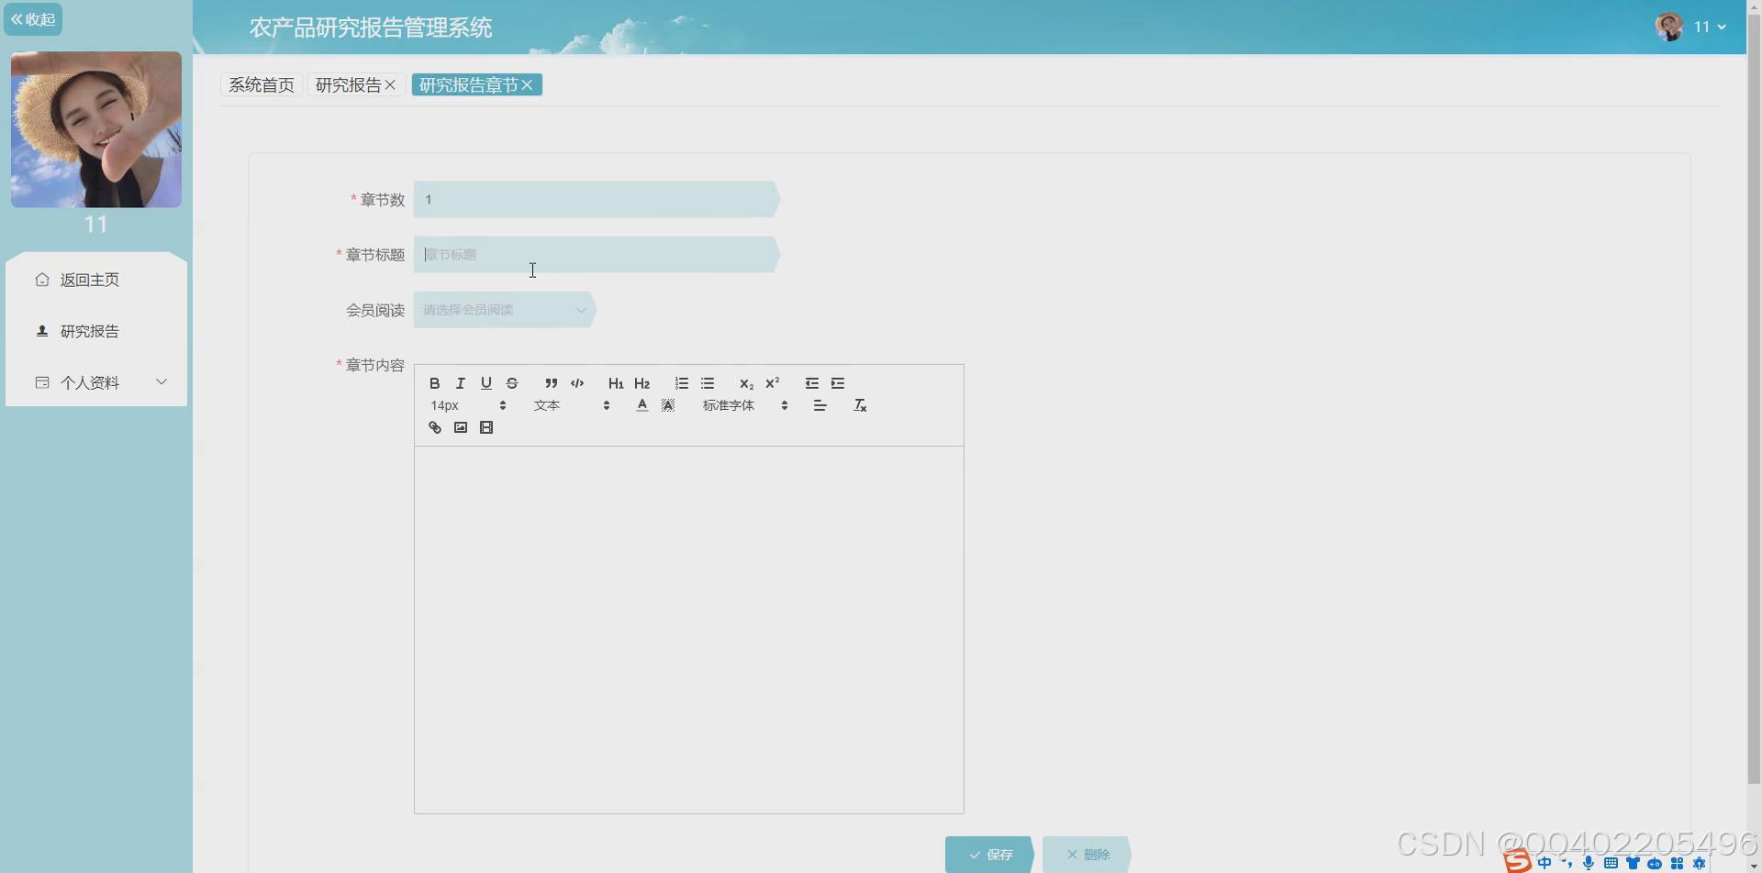
Task: Toggle bold formatting in the editor
Action: coord(435,383)
